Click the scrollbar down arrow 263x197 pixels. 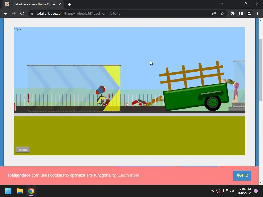point(261,182)
